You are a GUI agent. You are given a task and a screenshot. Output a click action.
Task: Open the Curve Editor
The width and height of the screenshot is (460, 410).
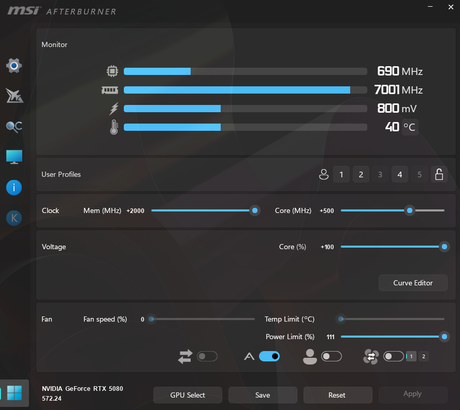[413, 283]
